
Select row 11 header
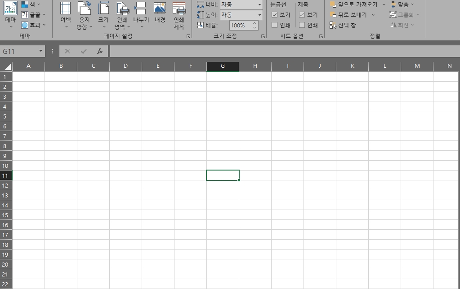[6, 175]
